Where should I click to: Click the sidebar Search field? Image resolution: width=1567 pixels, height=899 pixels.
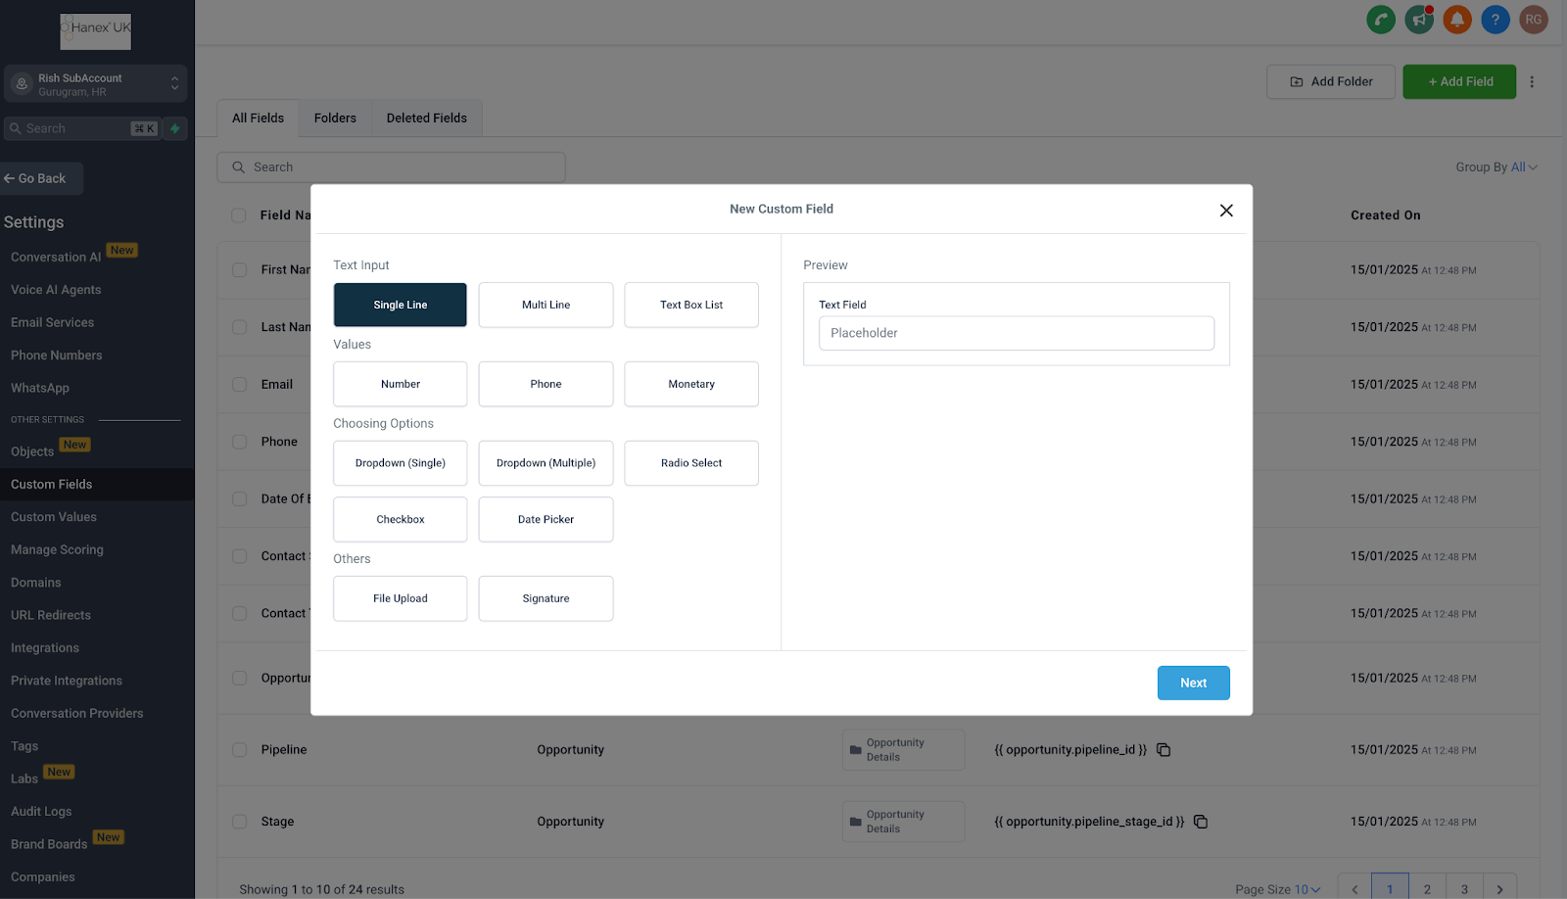coord(82,128)
